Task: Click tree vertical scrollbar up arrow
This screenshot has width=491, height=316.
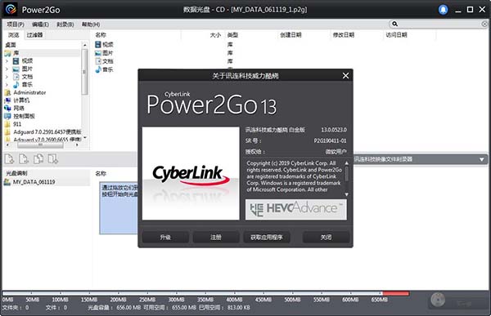Action: click(x=84, y=46)
